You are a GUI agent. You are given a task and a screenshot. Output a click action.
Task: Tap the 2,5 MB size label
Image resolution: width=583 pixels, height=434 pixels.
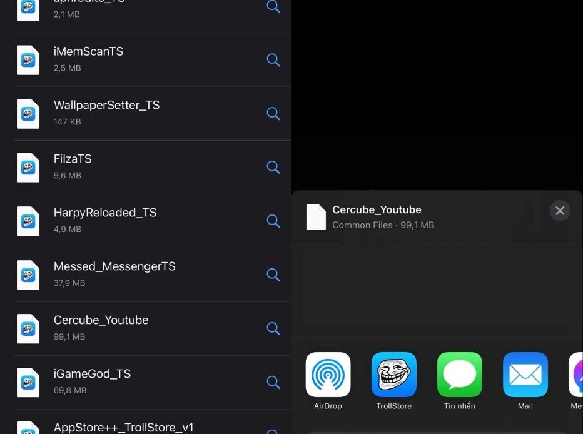pyautogui.click(x=68, y=68)
